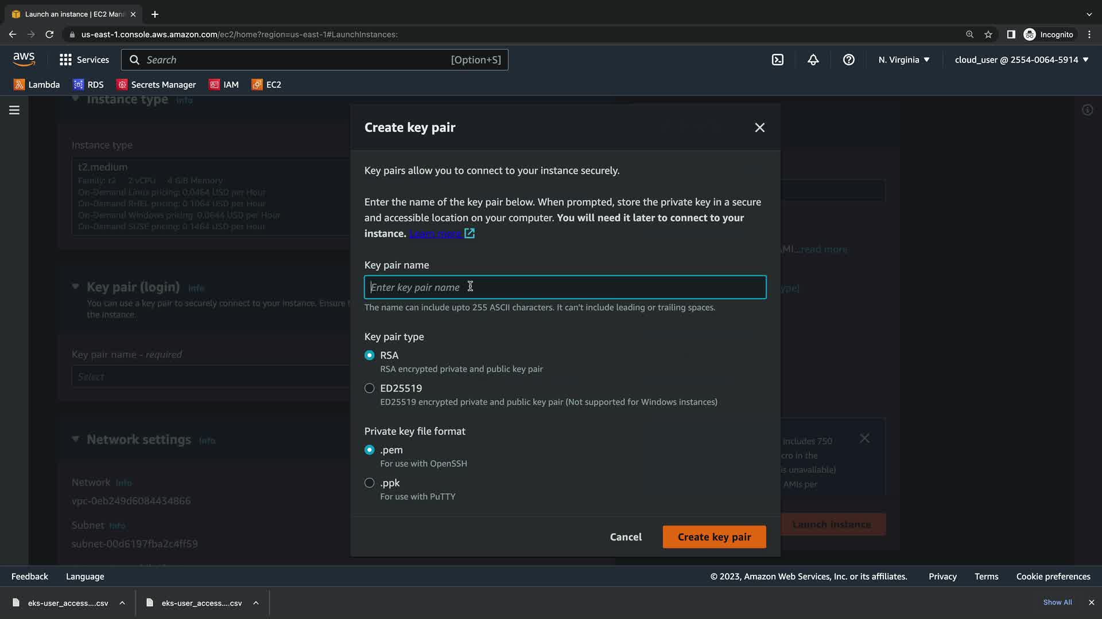Click the orange Create key pair button
The width and height of the screenshot is (1102, 619).
714,537
